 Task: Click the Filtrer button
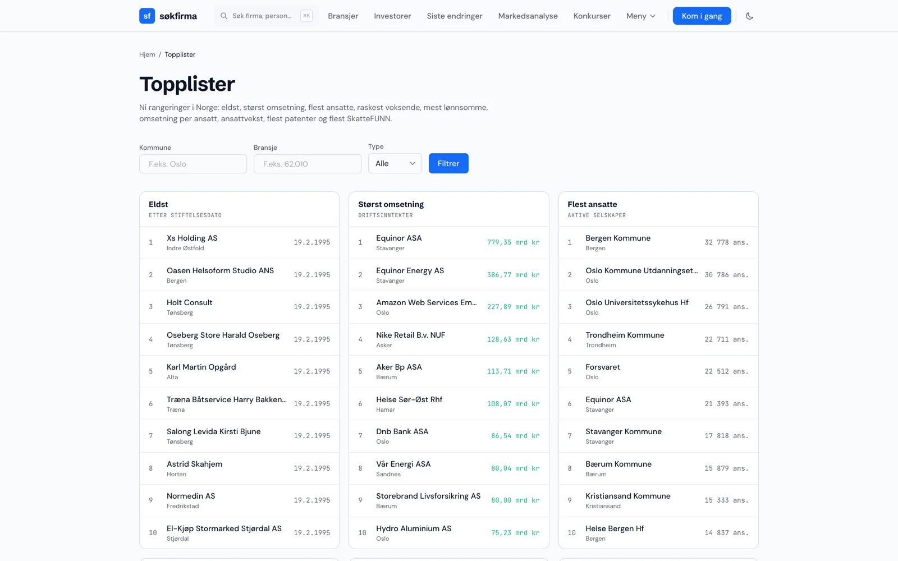point(448,163)
